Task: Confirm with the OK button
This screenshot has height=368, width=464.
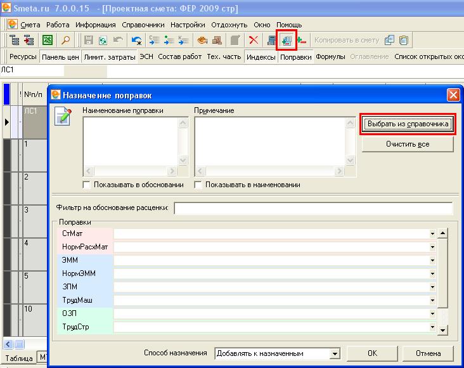Action: (x=372, y=353)
